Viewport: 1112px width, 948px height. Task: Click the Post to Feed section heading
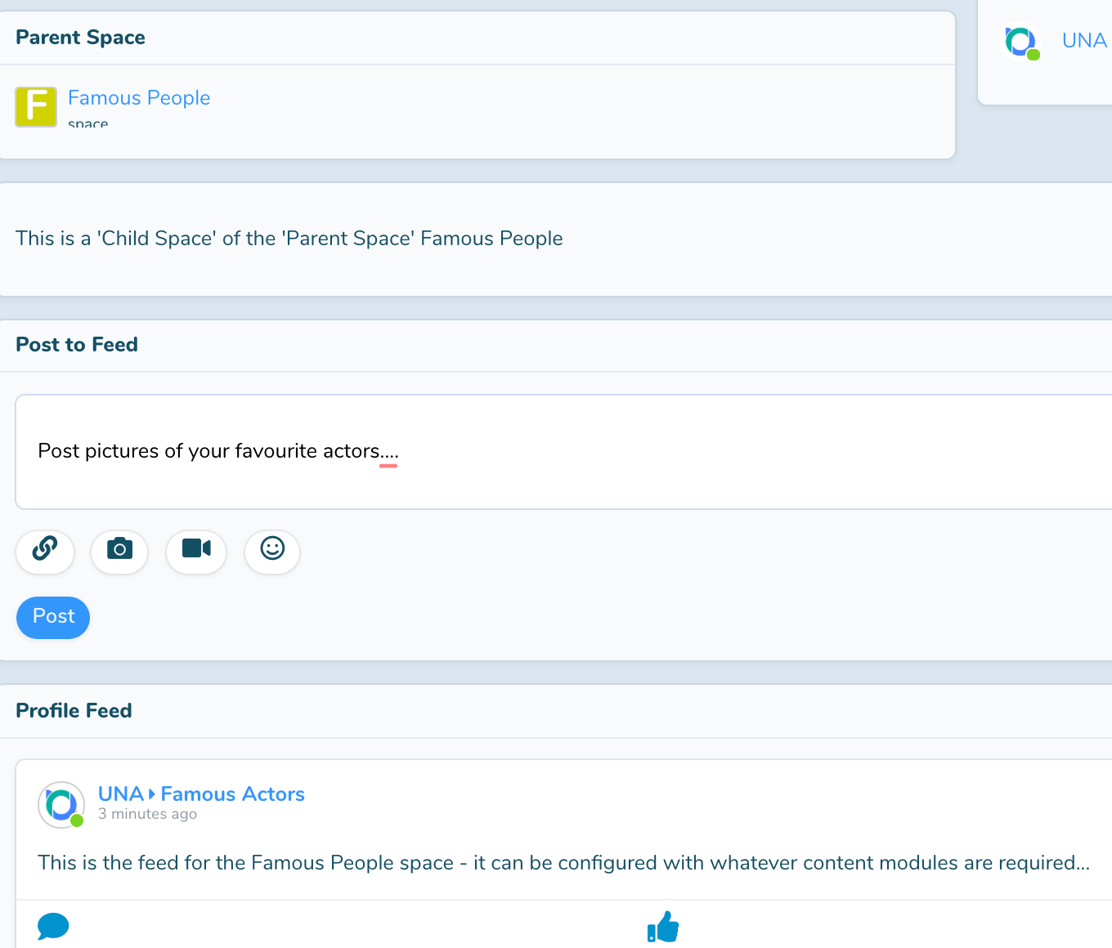[77, 345]
